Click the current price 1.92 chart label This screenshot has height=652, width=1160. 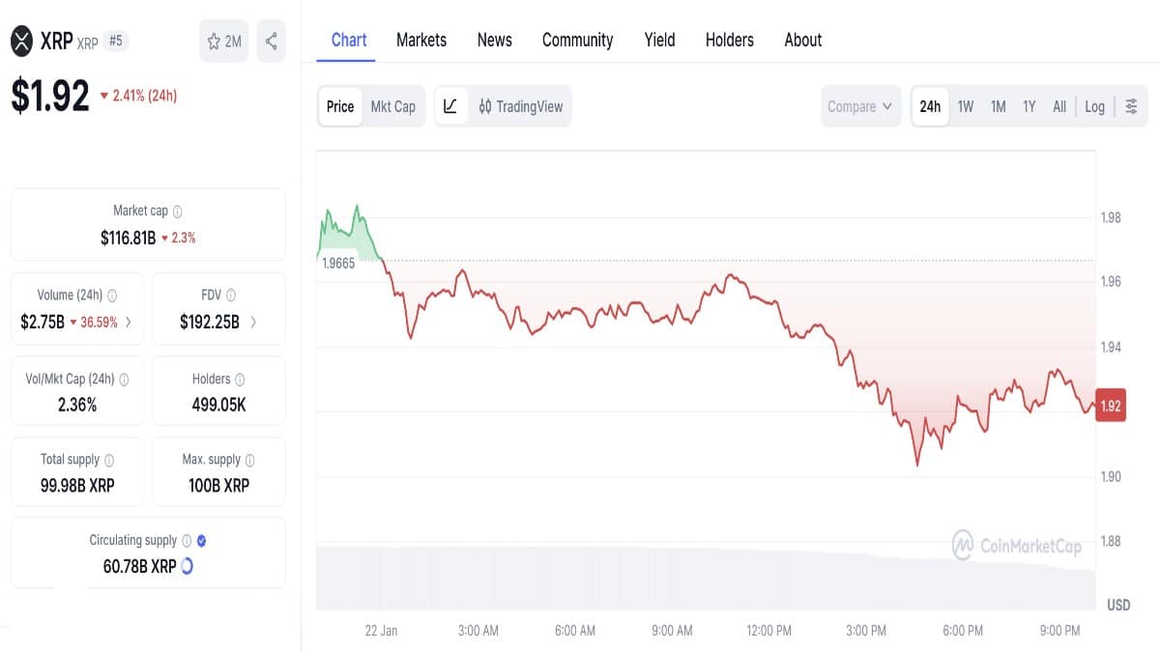[x=1111, y=406]
